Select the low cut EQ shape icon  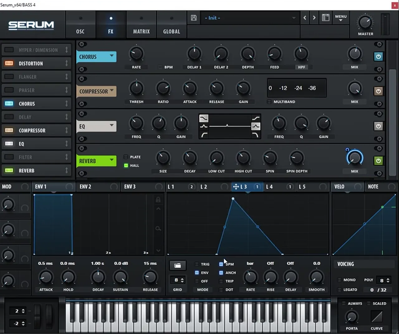tap(204, 135)
